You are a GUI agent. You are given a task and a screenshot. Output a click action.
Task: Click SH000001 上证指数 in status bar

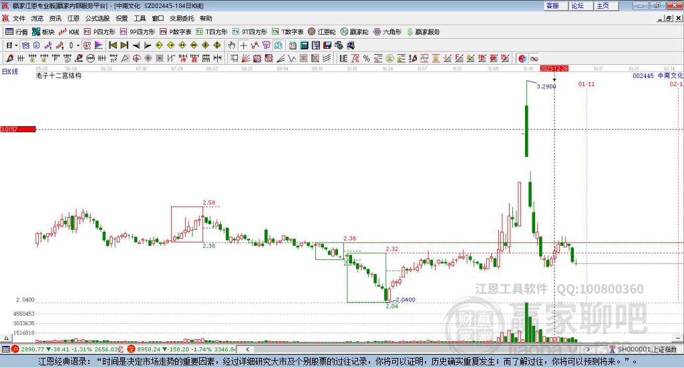[x=647, y=349]
